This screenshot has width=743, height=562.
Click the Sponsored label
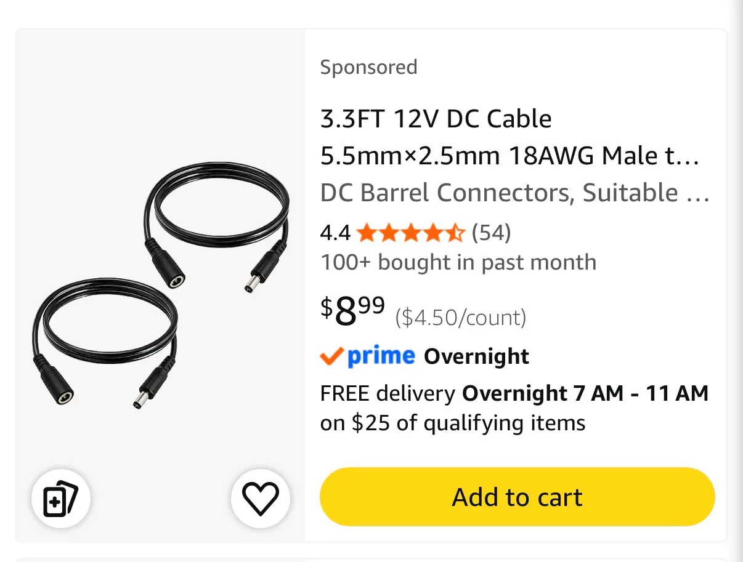368,66
